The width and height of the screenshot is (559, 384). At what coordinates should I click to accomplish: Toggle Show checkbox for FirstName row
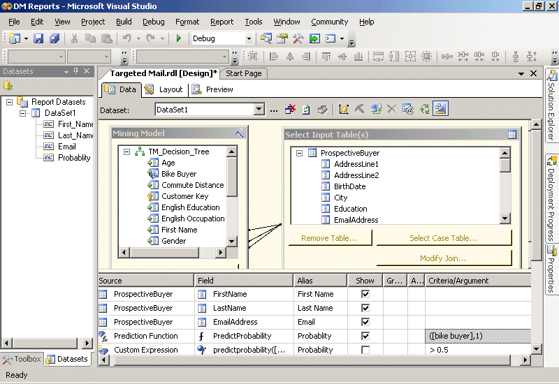pos(365,294)
